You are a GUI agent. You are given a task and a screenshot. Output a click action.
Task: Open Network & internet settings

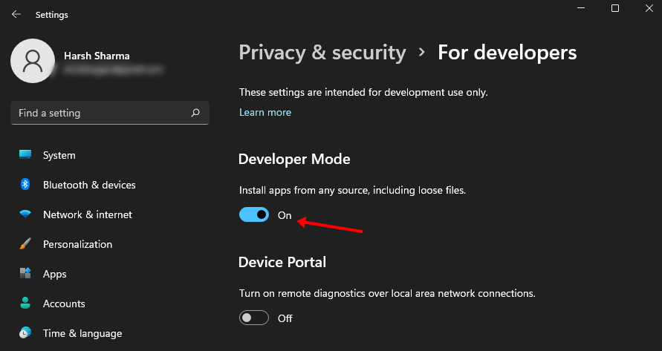tap(88, 214)
